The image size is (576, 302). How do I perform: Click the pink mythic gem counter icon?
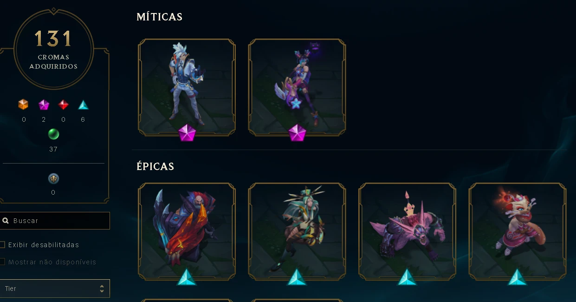click(44, 105)
